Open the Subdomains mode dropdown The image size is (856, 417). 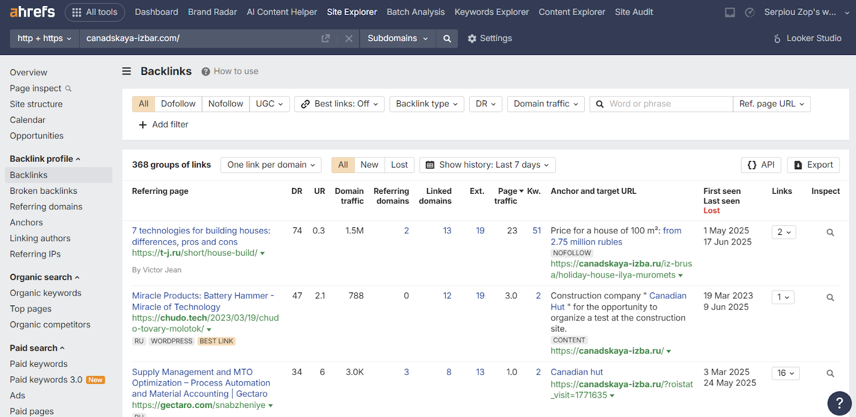[x=398, y=38]
